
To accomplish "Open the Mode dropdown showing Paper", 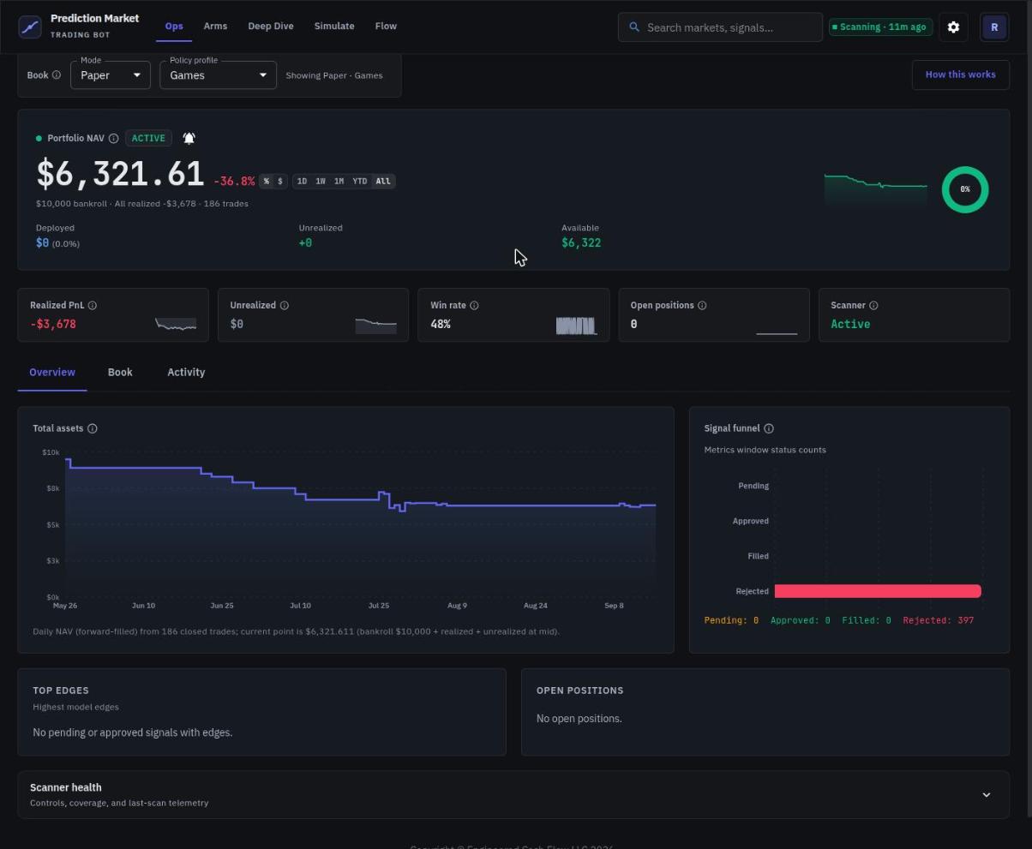I will [x=111, y=75].
